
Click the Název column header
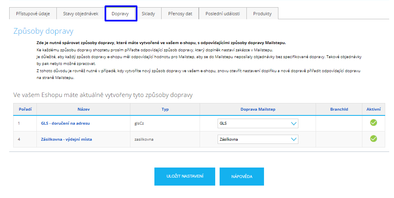[84, 109]
